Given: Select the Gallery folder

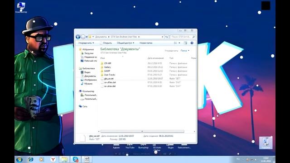Looking at the screenshot, I should (x=107, y=67).
